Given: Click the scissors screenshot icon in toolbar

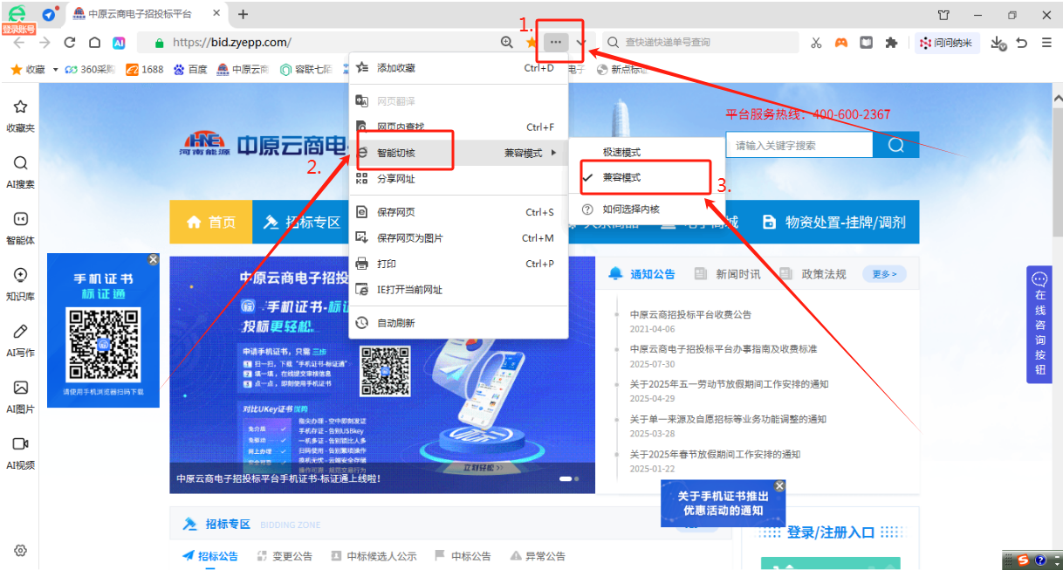Looking at the screenshot, I should (x=816, y=43).
